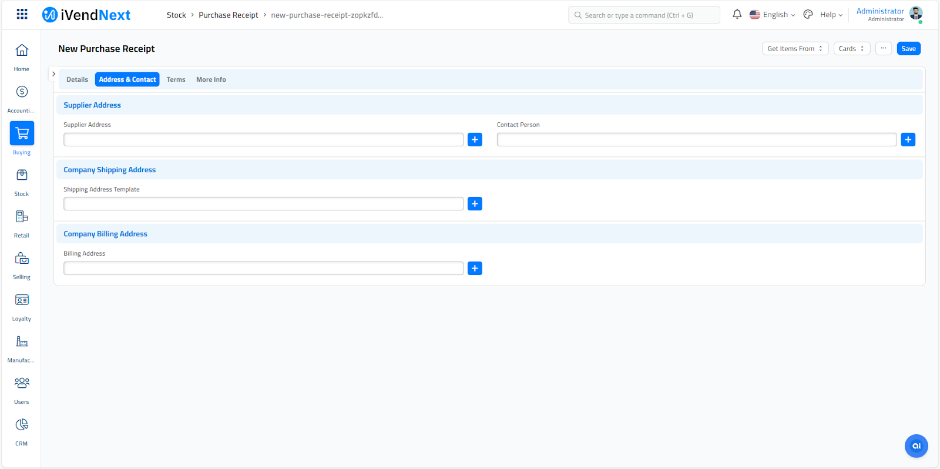Open the apps grid launcher icon
The width and height of the screenshot is (940, 469).
click(22, 14)
